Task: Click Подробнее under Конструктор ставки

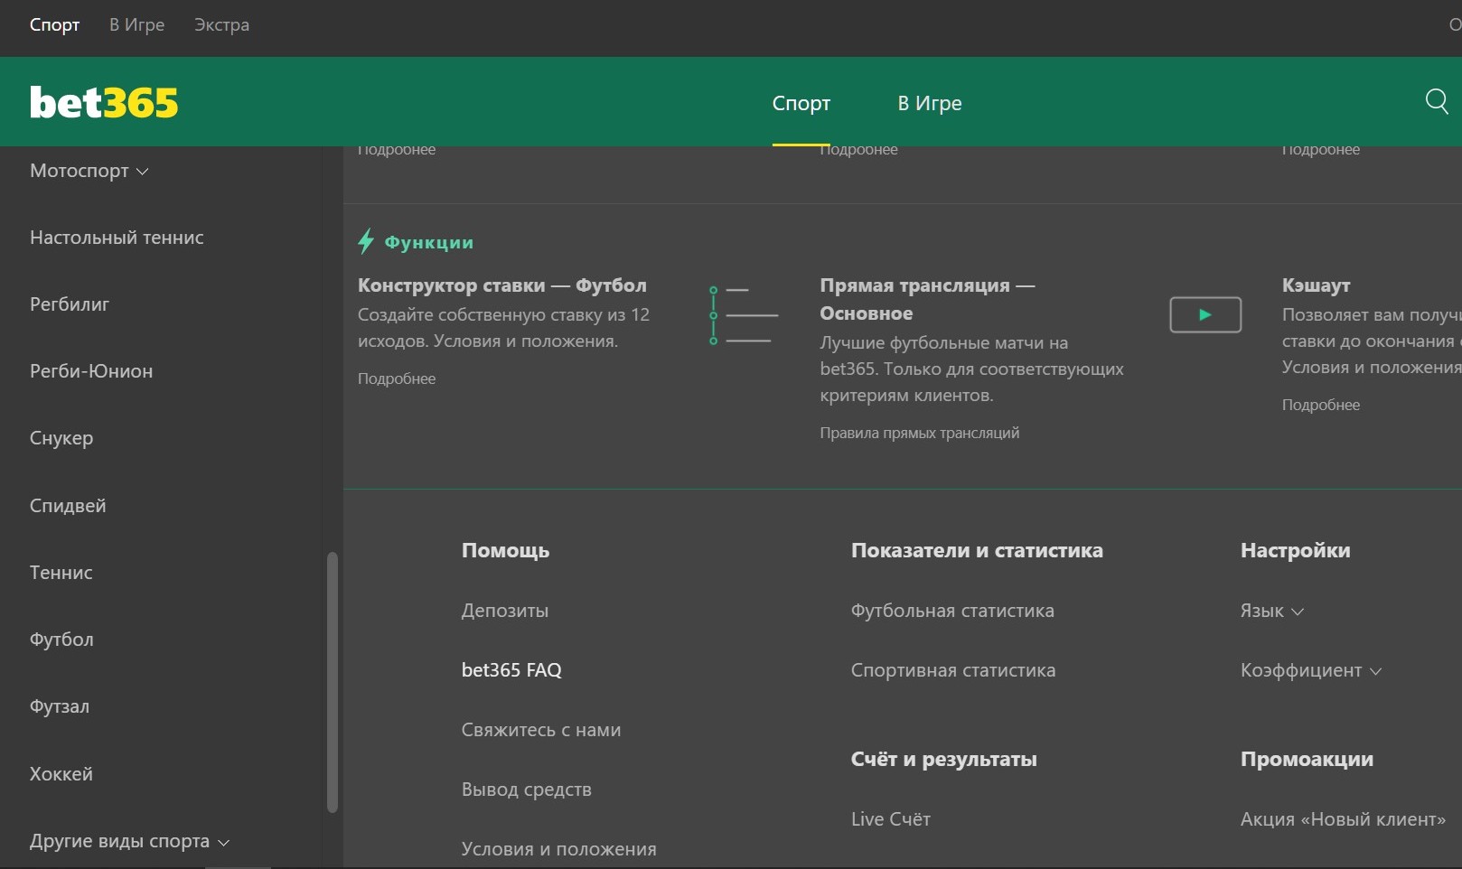Action: [397, 378]
